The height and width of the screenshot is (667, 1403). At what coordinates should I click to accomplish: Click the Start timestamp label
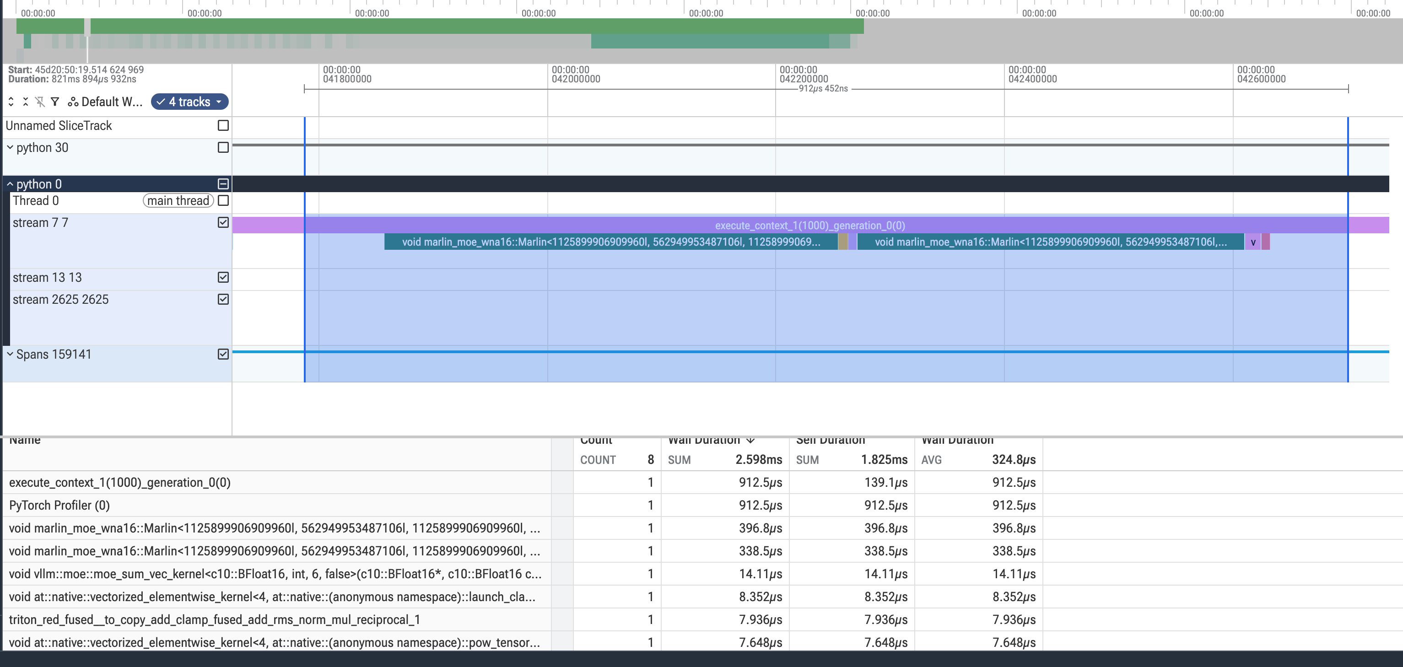(76, 70)
